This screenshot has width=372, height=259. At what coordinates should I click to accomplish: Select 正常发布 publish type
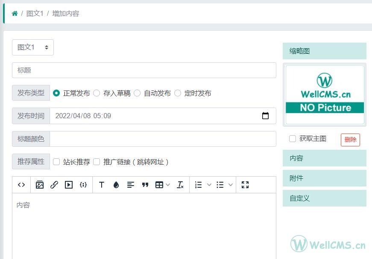click(56, 93)
